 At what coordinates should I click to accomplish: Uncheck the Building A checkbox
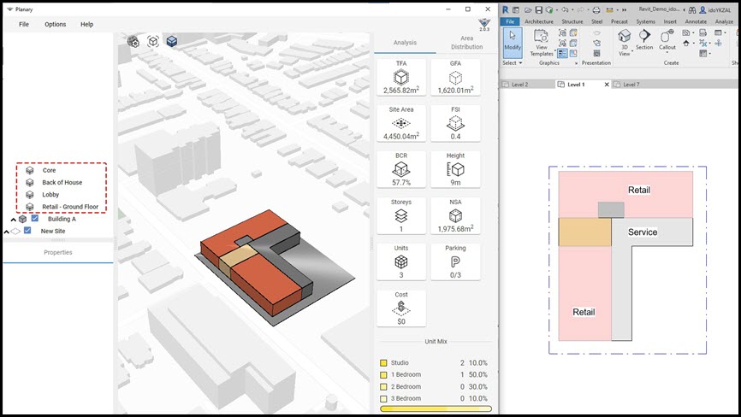click(x=34, y=219)
